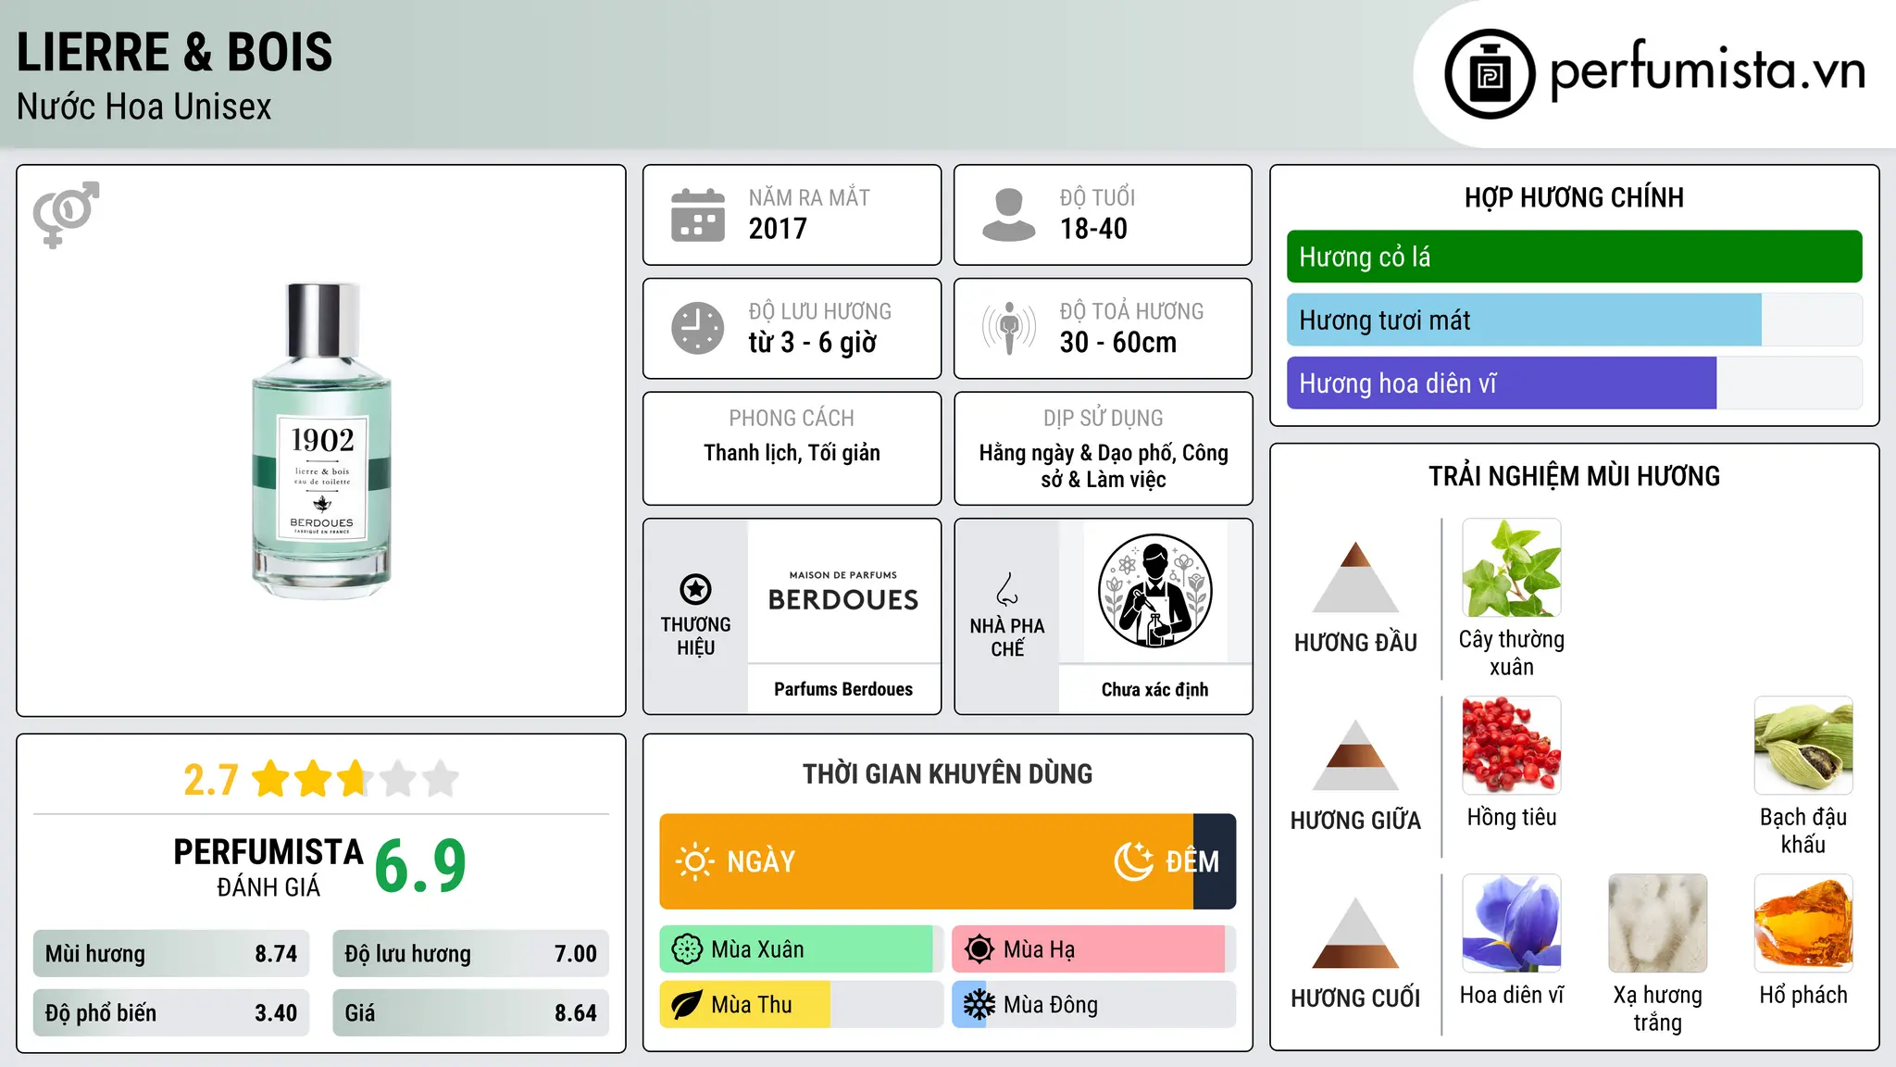Click the Mùi hương 8.74 score row
The height and width of the screenshot is (1067, 1896).
coord(171,953)
